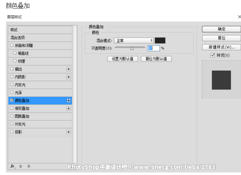Viewport: 241px width, 175px height.
Task: Uncheck the 颜色叠加 checkbox
Action: pyautogui.click(x=11, y=100)
